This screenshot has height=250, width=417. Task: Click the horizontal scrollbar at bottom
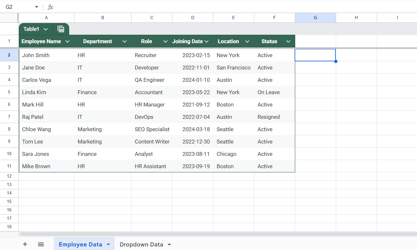(218, 234)
